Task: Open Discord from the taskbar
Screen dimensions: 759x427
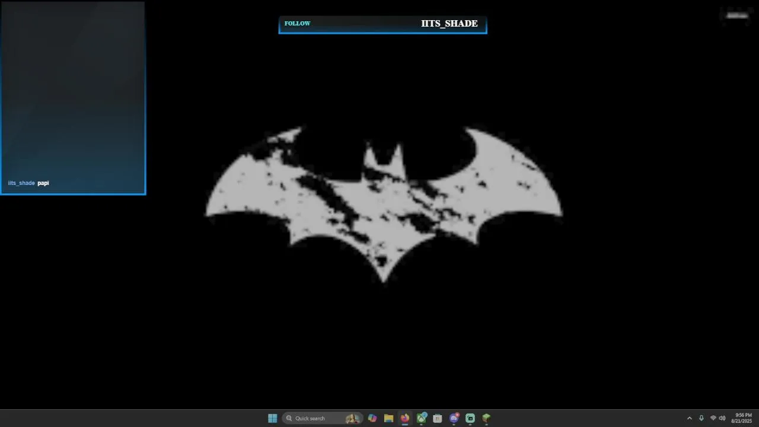Action: (454, 418)
